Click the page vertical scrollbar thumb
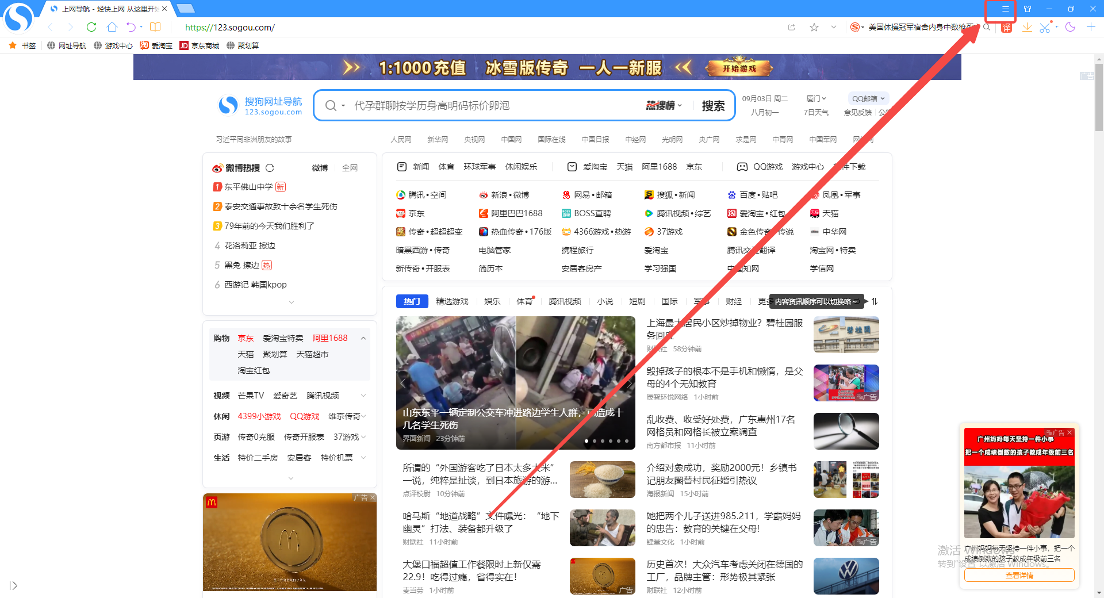Screen dimensions: 1104x598 (1099, 98)
